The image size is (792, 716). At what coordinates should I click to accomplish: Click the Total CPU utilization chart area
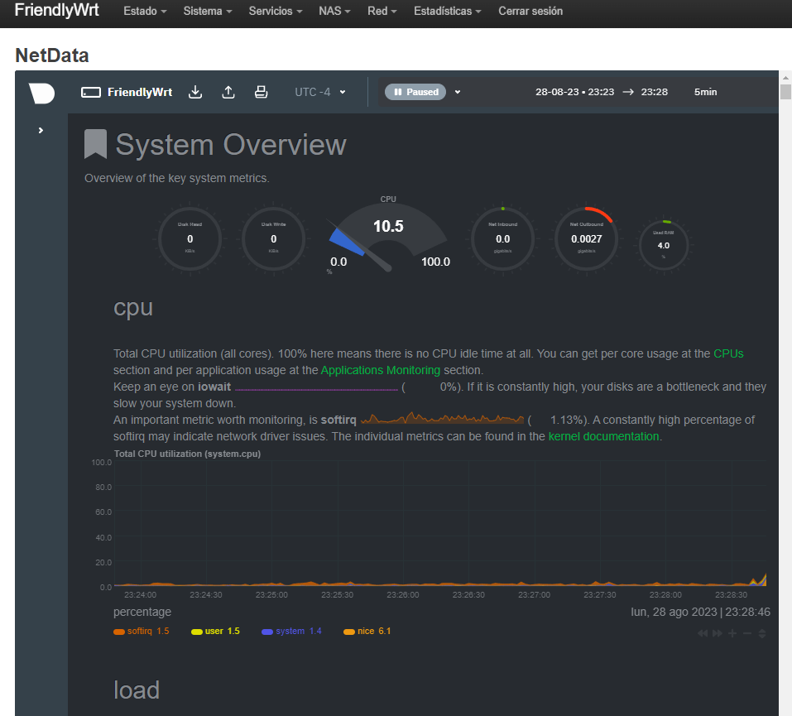click(440, 523)
